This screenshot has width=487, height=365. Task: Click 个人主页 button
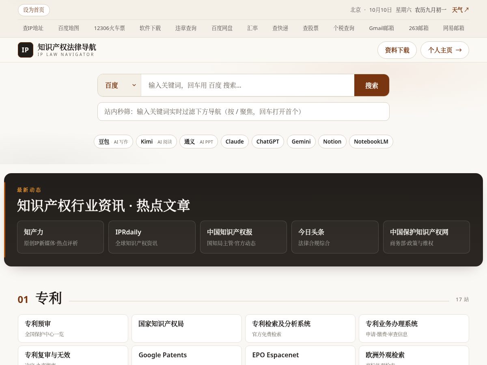[445, 50]
